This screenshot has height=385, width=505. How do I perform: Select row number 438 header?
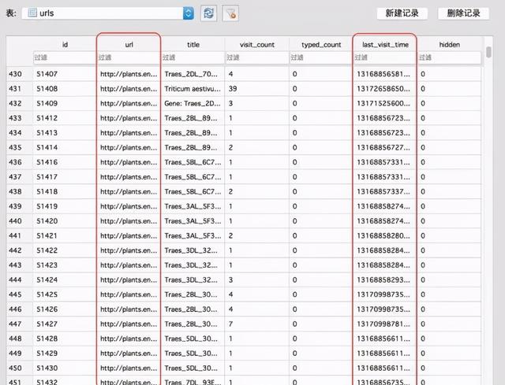20,191
